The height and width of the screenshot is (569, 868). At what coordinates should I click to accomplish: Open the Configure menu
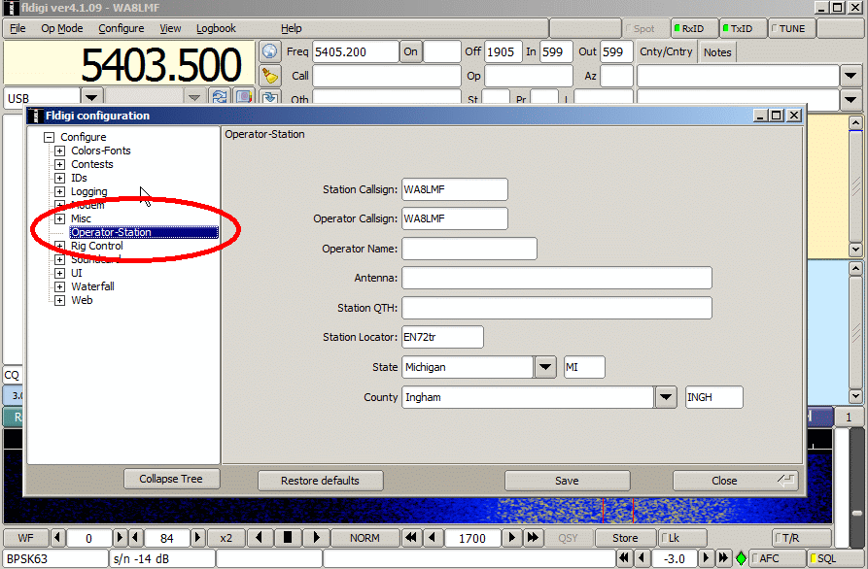pyautogui.click(x=122, y=28)
